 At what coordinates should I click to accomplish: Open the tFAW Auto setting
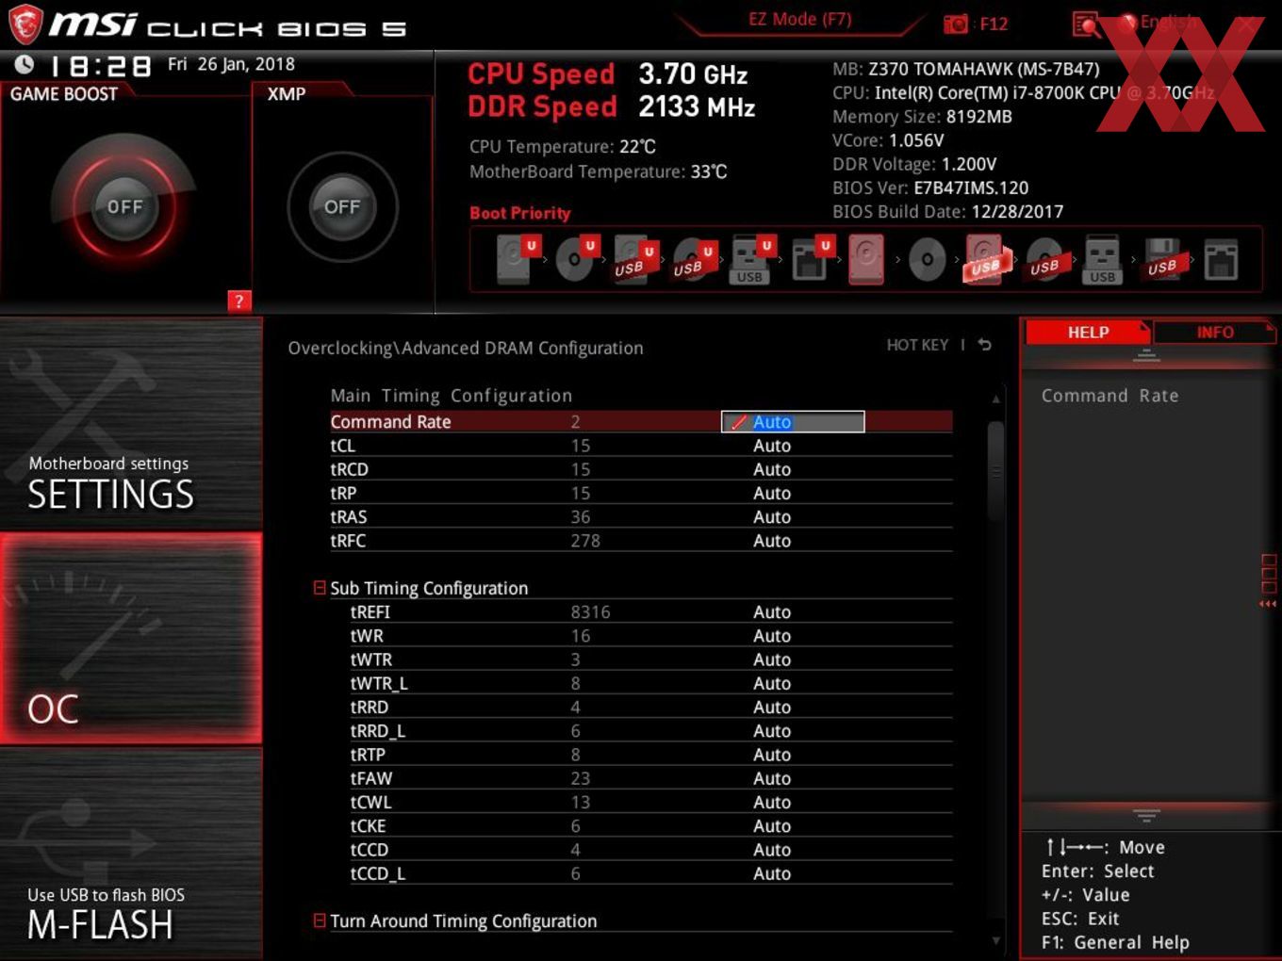point(772,778)
